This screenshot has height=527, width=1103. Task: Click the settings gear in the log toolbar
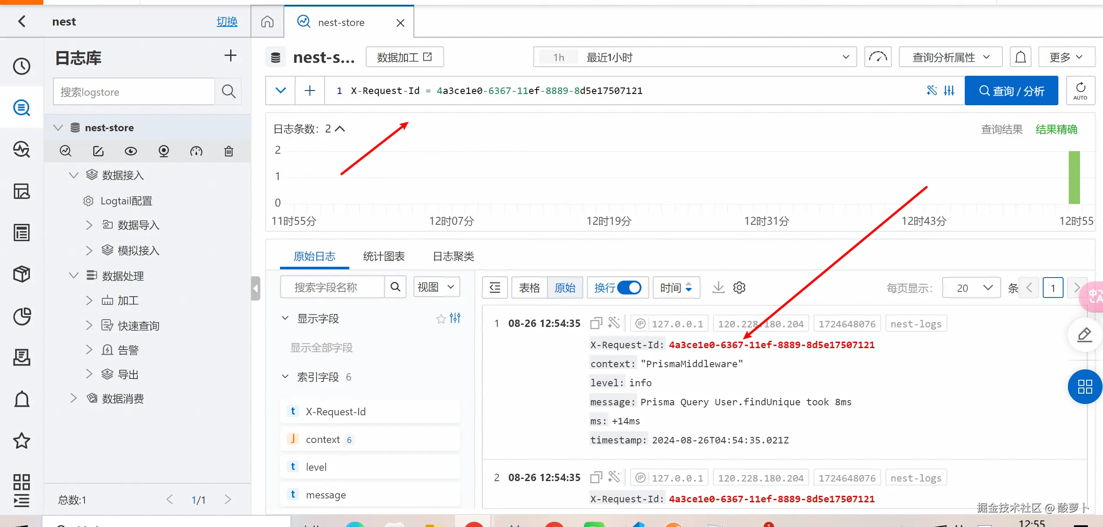point(739,288)
